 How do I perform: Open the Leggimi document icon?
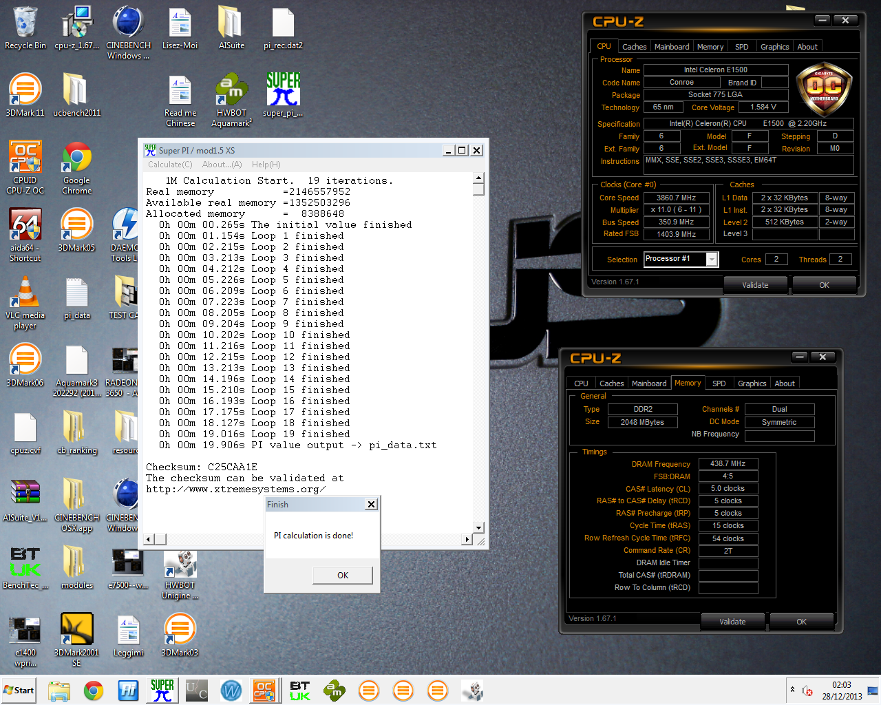point(128,634)
